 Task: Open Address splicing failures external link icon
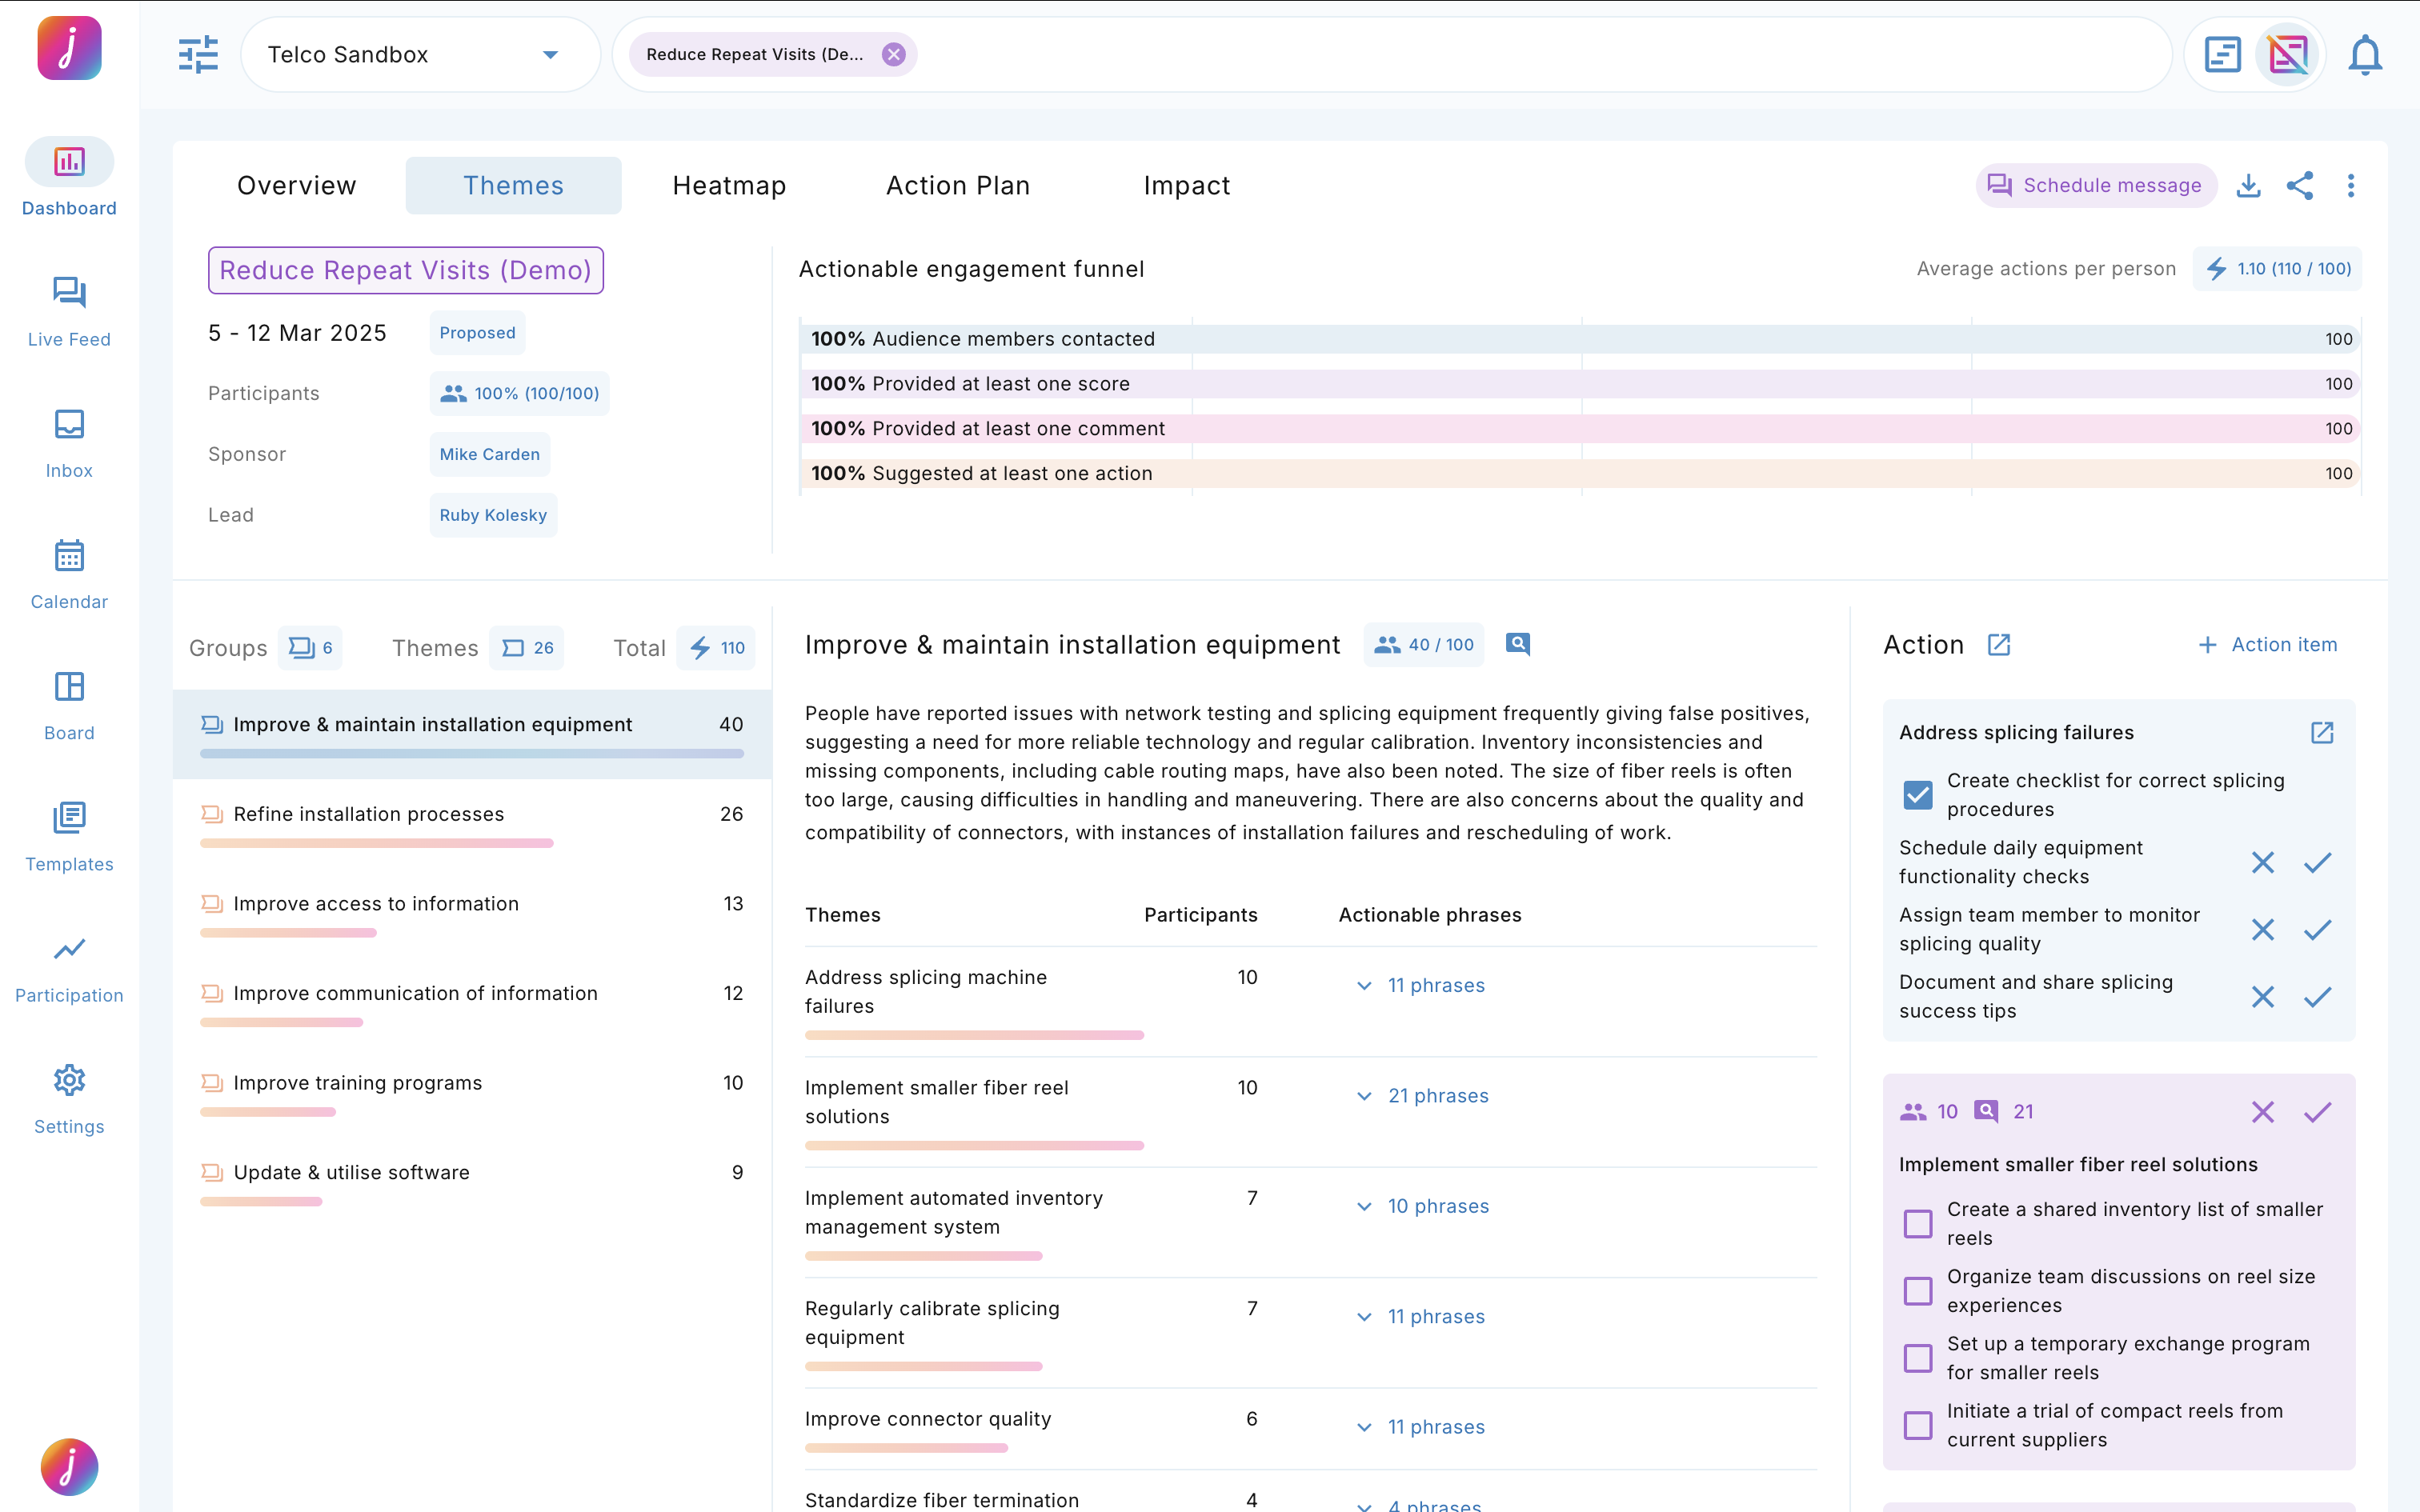pyautogui.click(x=2322, y=733)
